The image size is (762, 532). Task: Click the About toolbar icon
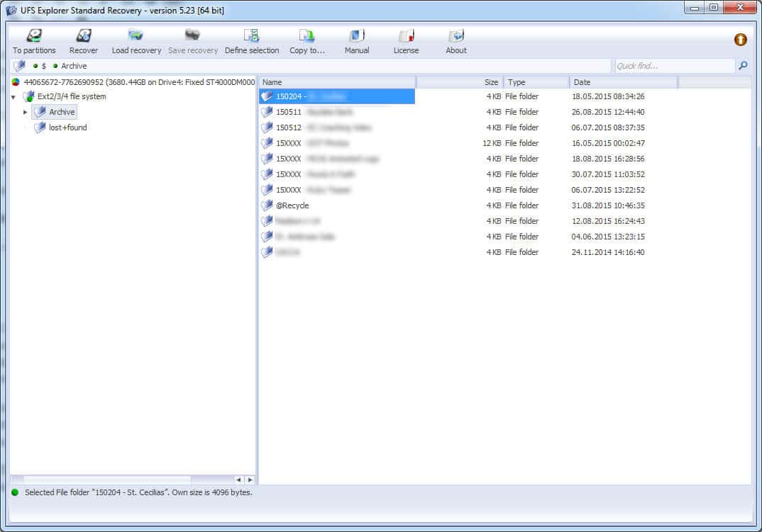click(x=456, y=37)
